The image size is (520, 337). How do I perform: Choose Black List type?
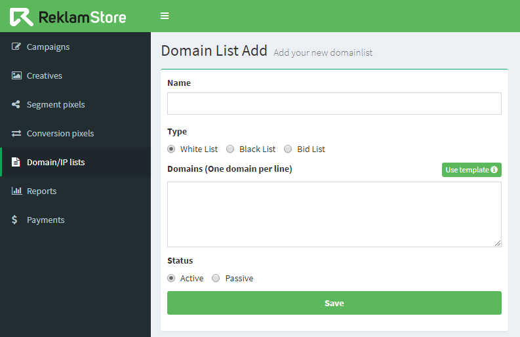pos(230,149)
